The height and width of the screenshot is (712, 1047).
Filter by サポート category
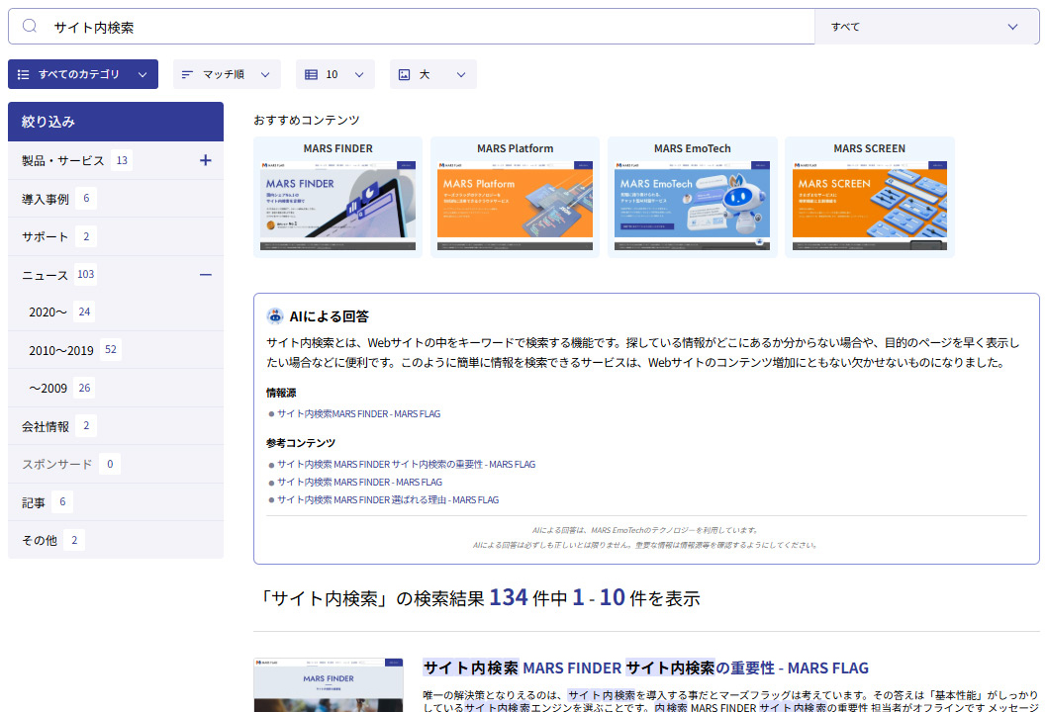coord(45,237)
